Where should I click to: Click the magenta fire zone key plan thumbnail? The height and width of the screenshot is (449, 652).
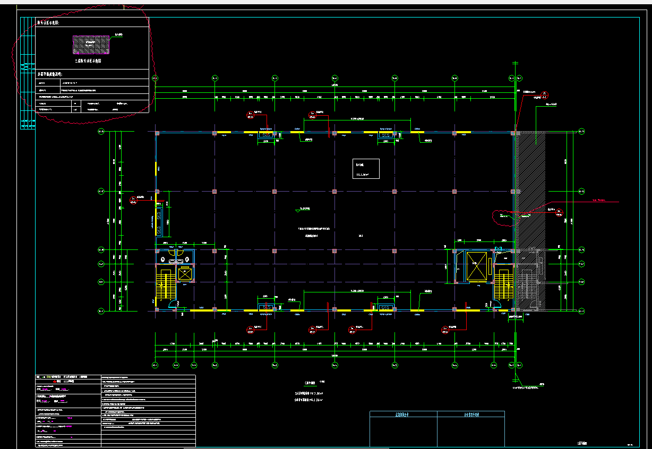pos(91,45)
